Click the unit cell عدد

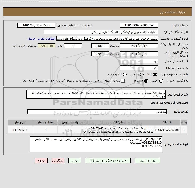[70, 130]
